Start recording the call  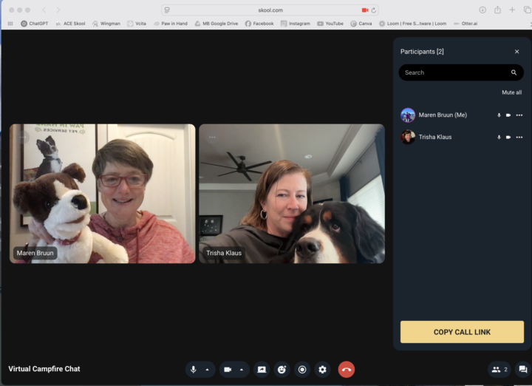(x=302, y=370)
